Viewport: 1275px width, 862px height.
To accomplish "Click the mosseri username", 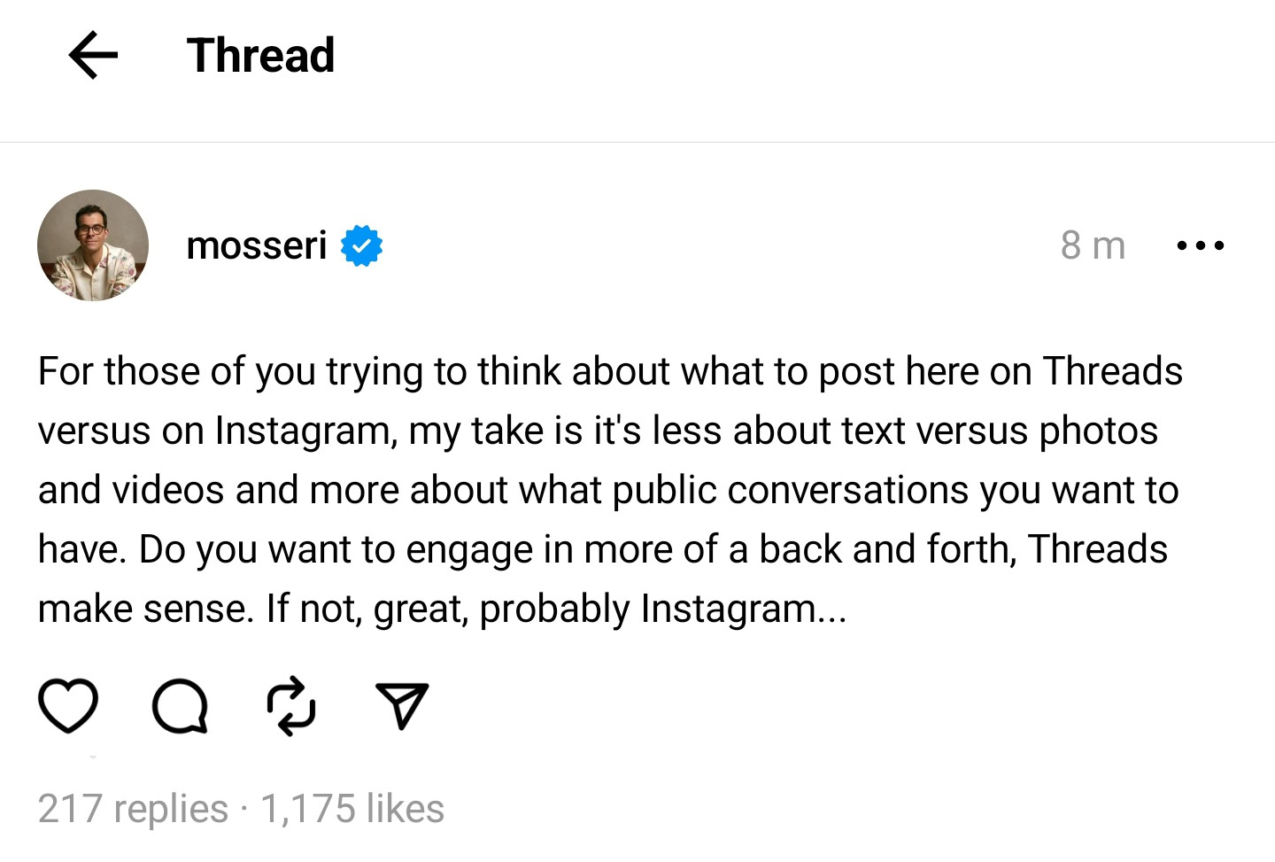I will coord(257,245).
